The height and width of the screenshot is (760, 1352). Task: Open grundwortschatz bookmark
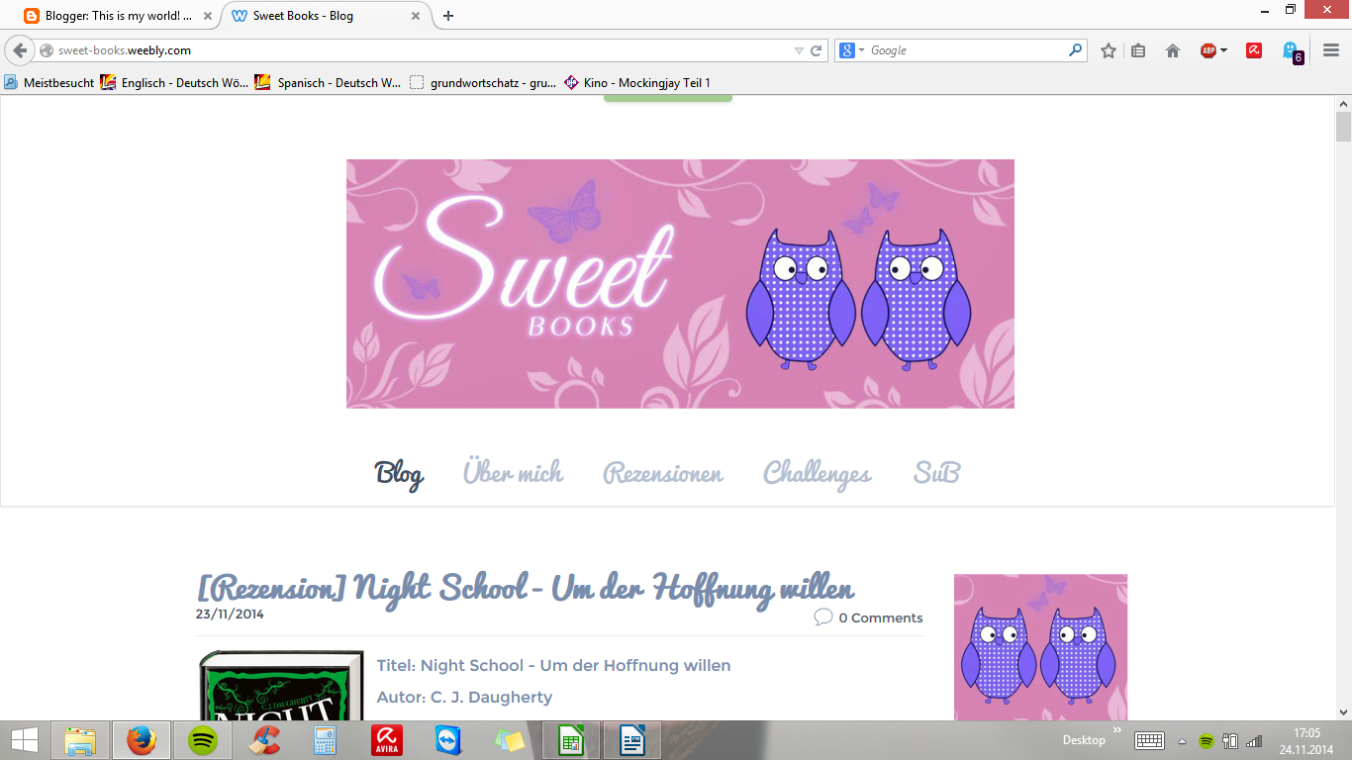pyautogui.click(x=483, y=83)
